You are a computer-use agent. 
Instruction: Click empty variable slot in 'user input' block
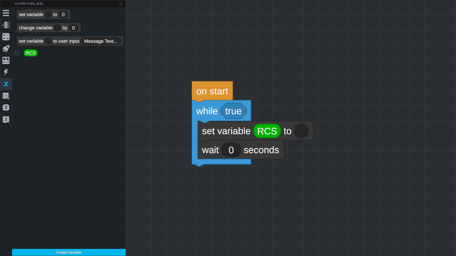pos(48,41)
